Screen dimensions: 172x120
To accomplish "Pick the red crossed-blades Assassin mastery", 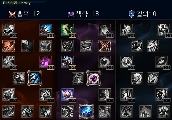I will click(105, 46).
